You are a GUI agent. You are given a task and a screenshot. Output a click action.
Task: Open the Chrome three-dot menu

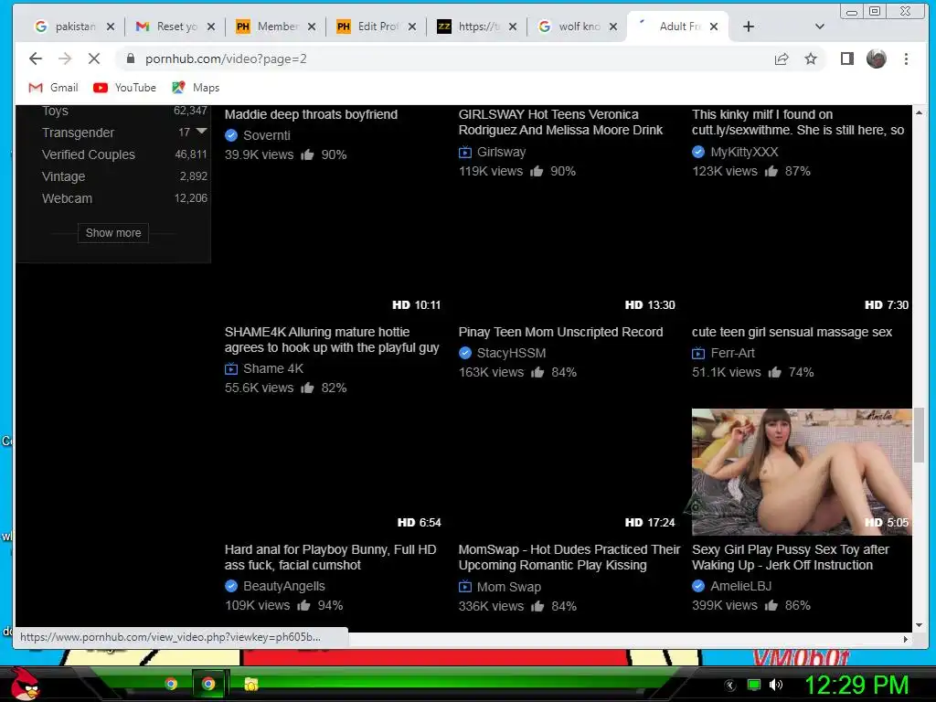click(906, 58)
